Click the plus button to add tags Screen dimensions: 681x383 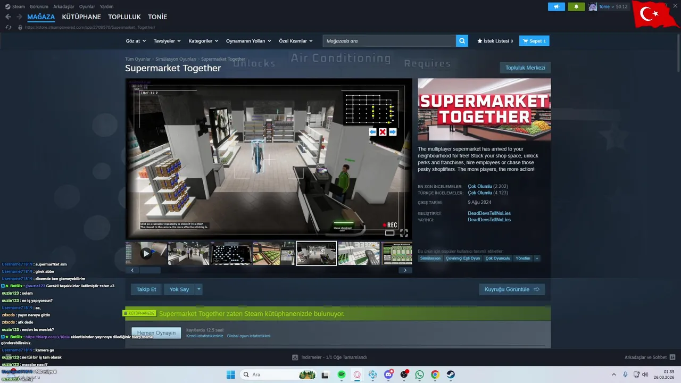coord(537,258)
